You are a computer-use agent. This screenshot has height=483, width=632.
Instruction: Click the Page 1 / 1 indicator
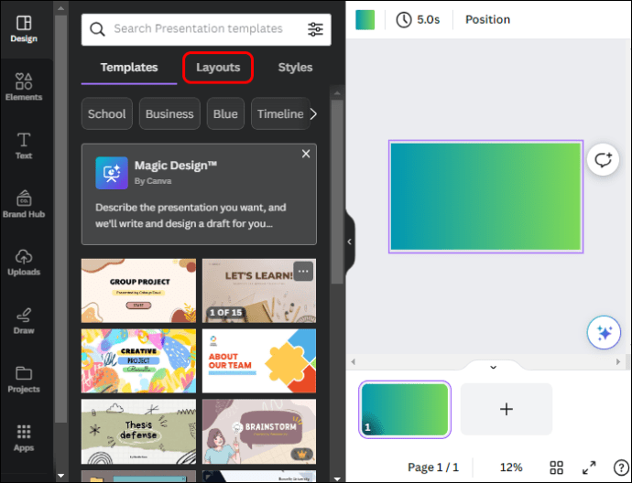click(x=433, y=467)
